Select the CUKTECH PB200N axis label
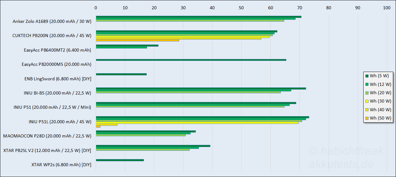Viewport: 396px width, 177px height. [52, 36]
